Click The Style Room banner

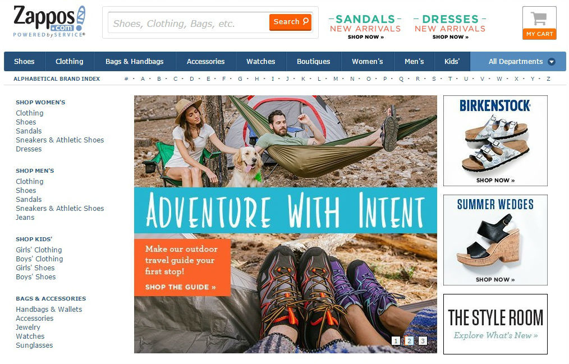[495, 324]
